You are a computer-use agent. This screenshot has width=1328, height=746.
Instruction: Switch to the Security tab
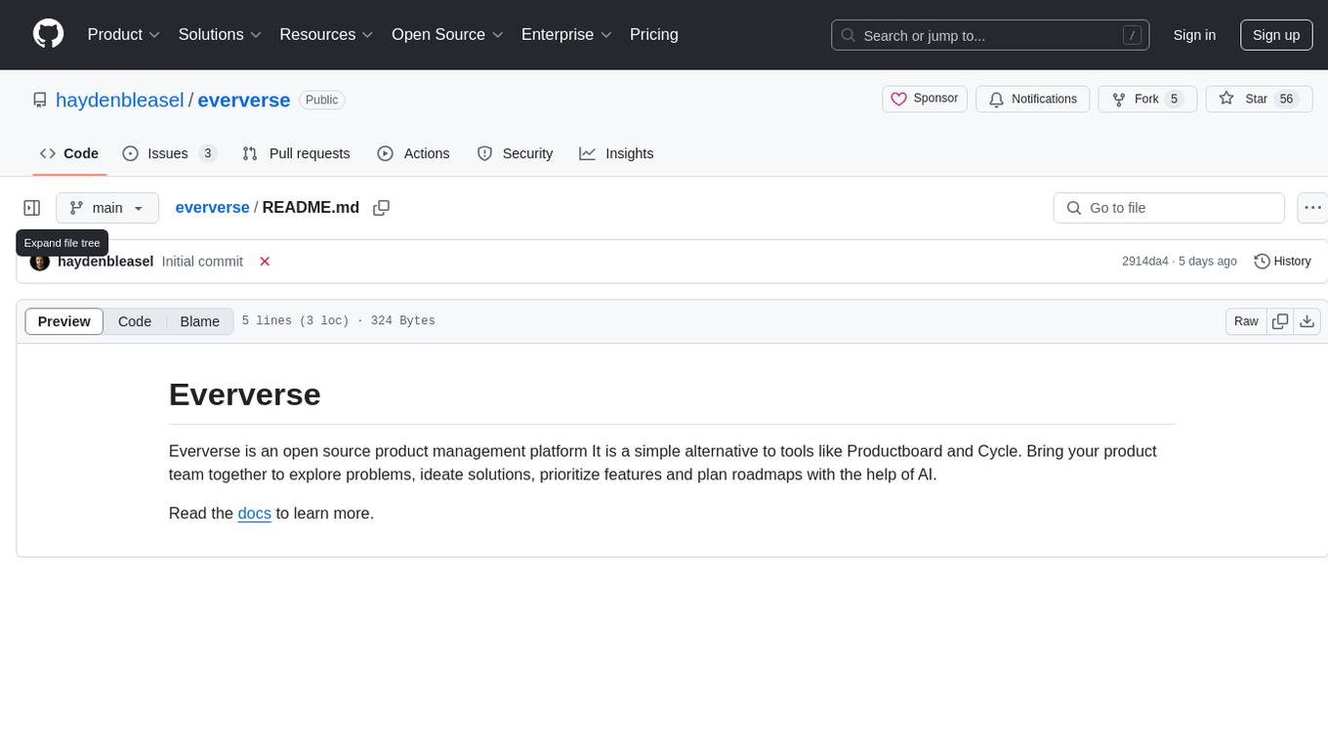click(515, 153)
